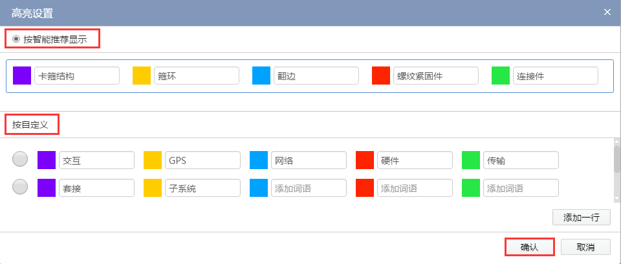This screenshot has height=264, width=621.
Task: Click the 卡箍结构 text field
Action: coord(77,76)
